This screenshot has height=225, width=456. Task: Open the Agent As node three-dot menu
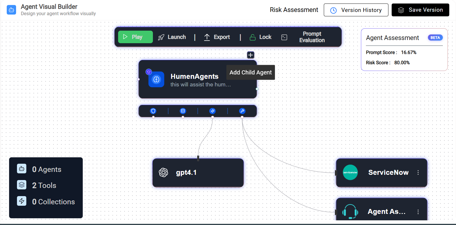(x=418, y=212)
